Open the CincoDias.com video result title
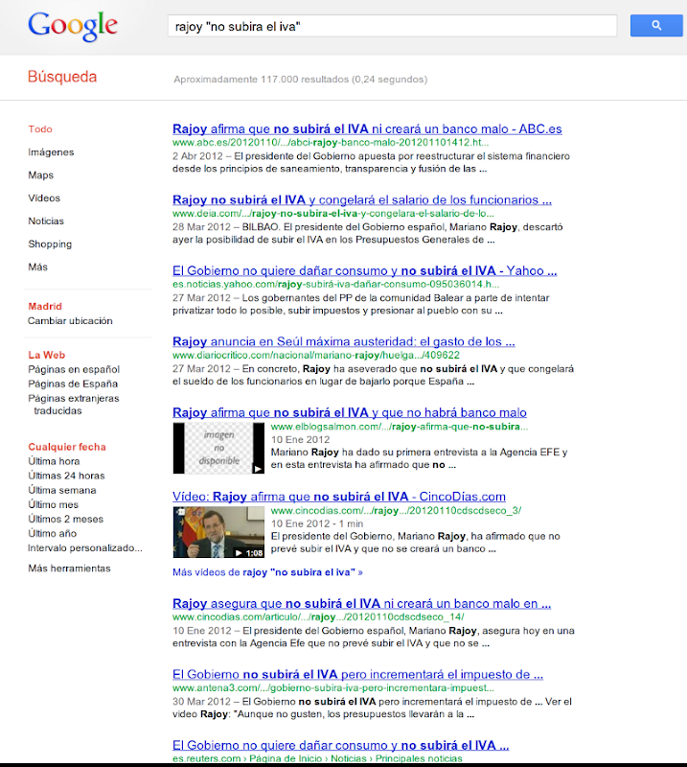Screen dimensions: 687x767 click(339, 497)
